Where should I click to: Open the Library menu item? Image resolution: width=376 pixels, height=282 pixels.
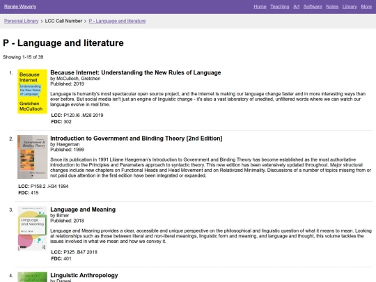350,7
